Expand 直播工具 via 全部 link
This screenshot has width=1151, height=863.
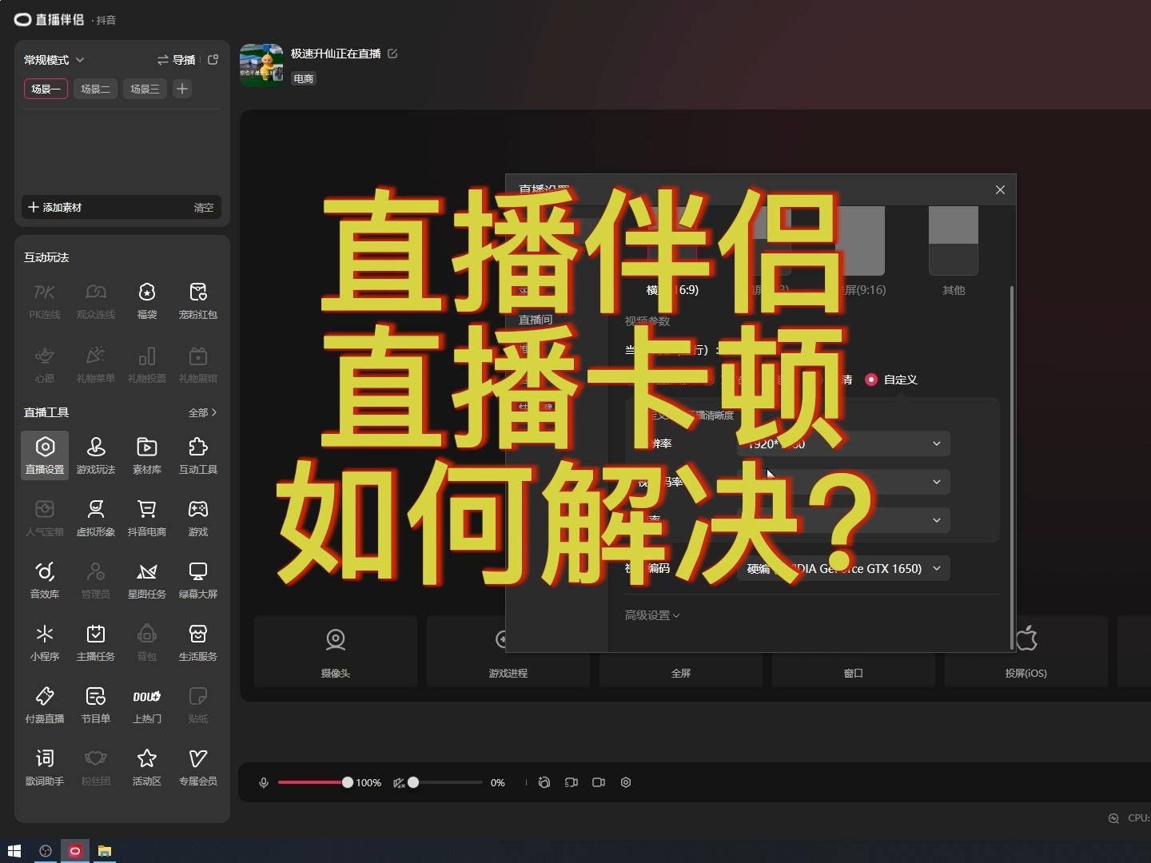pos(203,412)
